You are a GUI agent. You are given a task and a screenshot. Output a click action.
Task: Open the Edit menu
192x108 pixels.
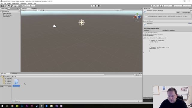[x=5, y=3]
